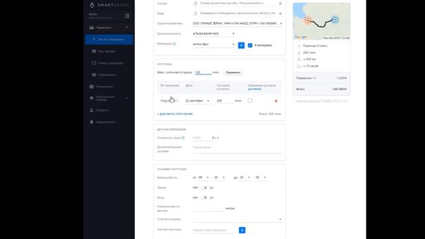
Task: Click the route map thumbnail
Action: pos(321,21)
